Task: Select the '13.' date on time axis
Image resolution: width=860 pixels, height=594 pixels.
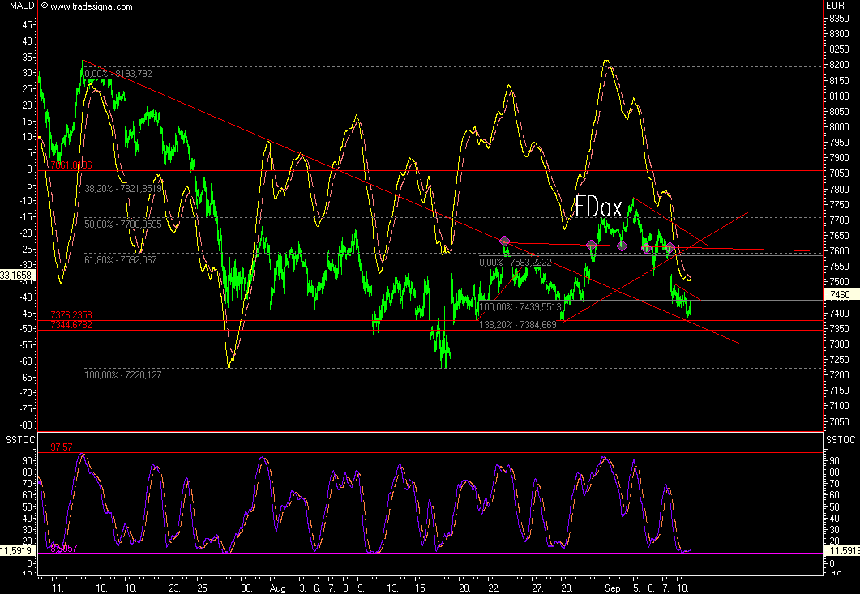Action: tap(392, 588)
